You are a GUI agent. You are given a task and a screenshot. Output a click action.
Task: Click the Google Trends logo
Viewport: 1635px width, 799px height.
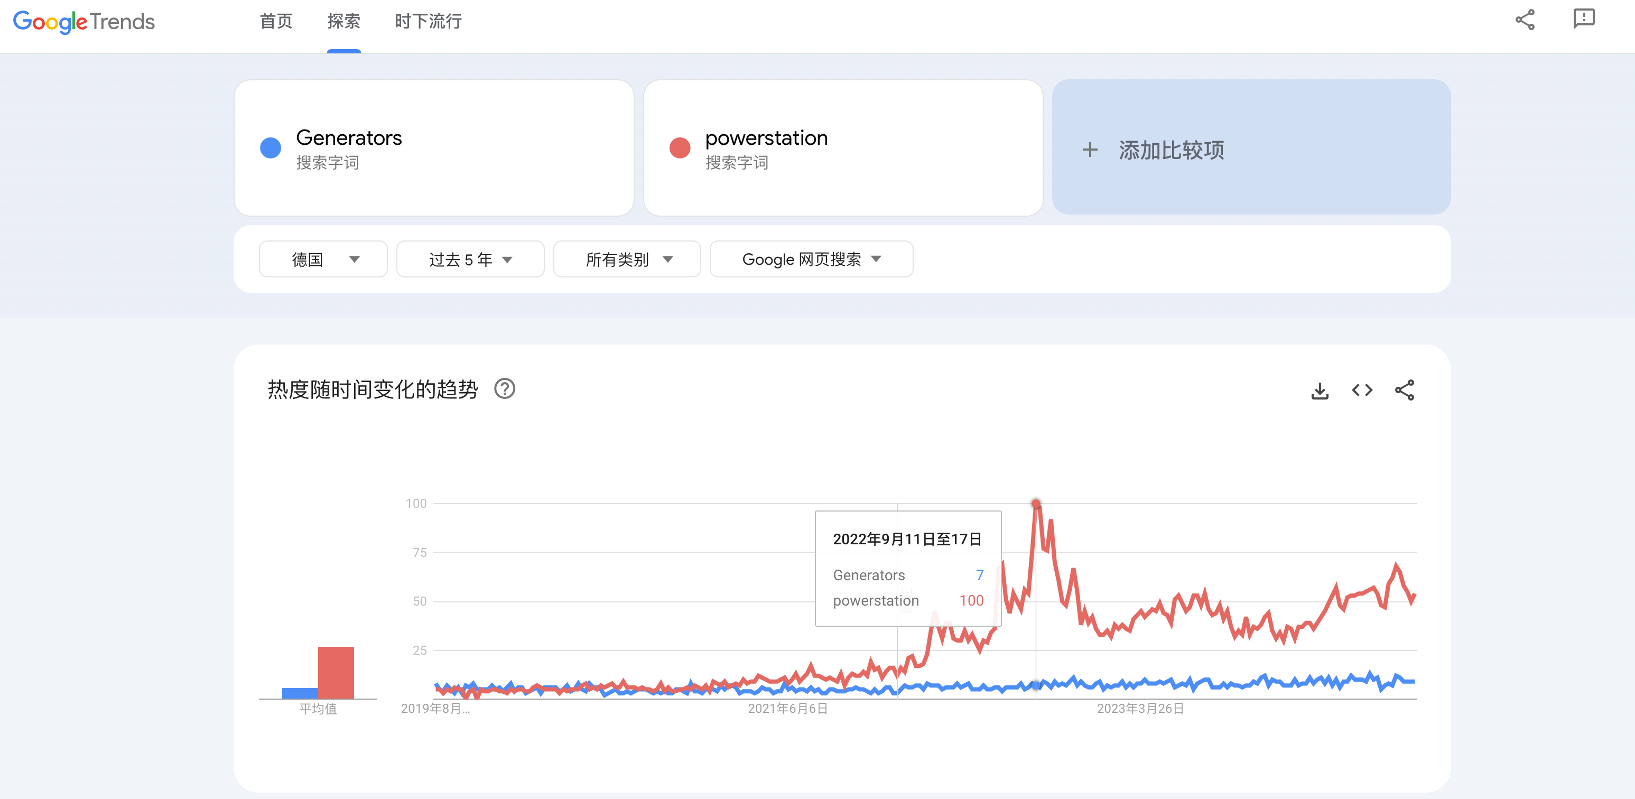[84, 22]
